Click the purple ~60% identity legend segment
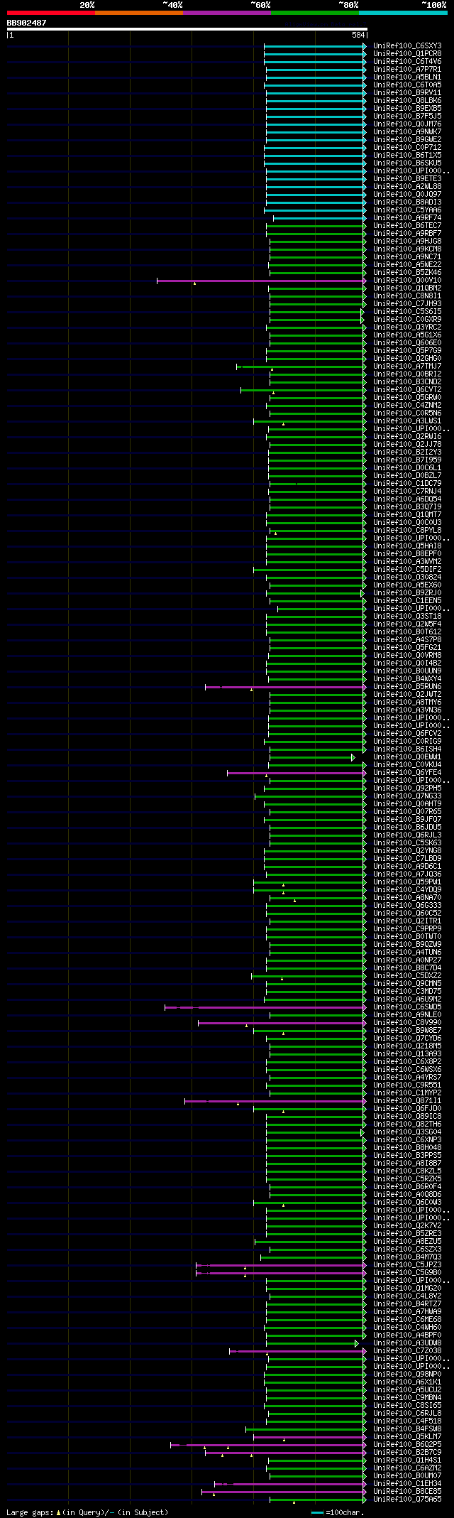Viewport: 454px width, 1518px height. coord(227,12)
